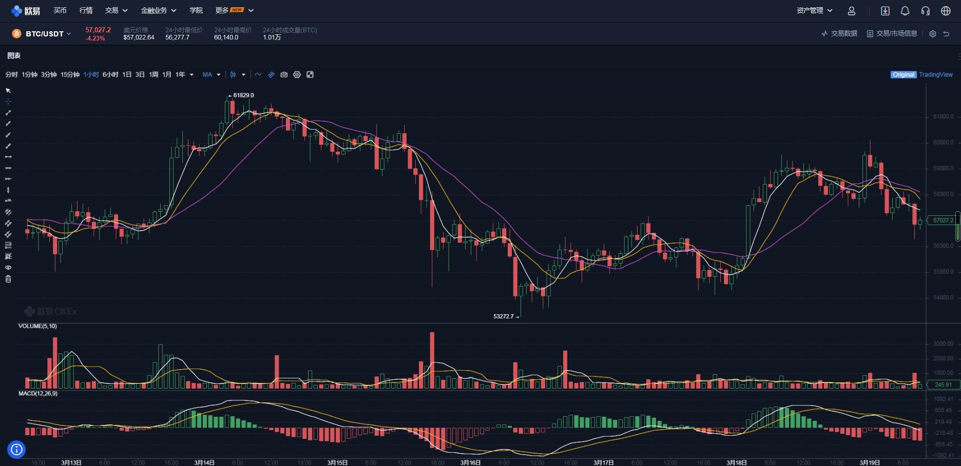This screenshot has height=466, width=961.
Task: Open the 行情 menu item
Action: [x=86, y=10]
